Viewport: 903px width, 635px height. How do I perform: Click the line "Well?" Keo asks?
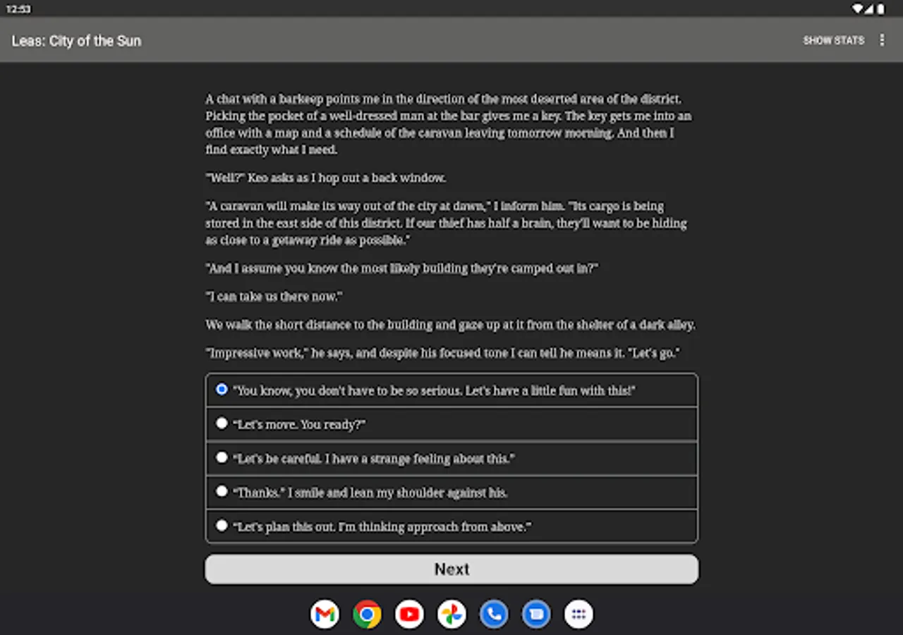coord(325,178)
